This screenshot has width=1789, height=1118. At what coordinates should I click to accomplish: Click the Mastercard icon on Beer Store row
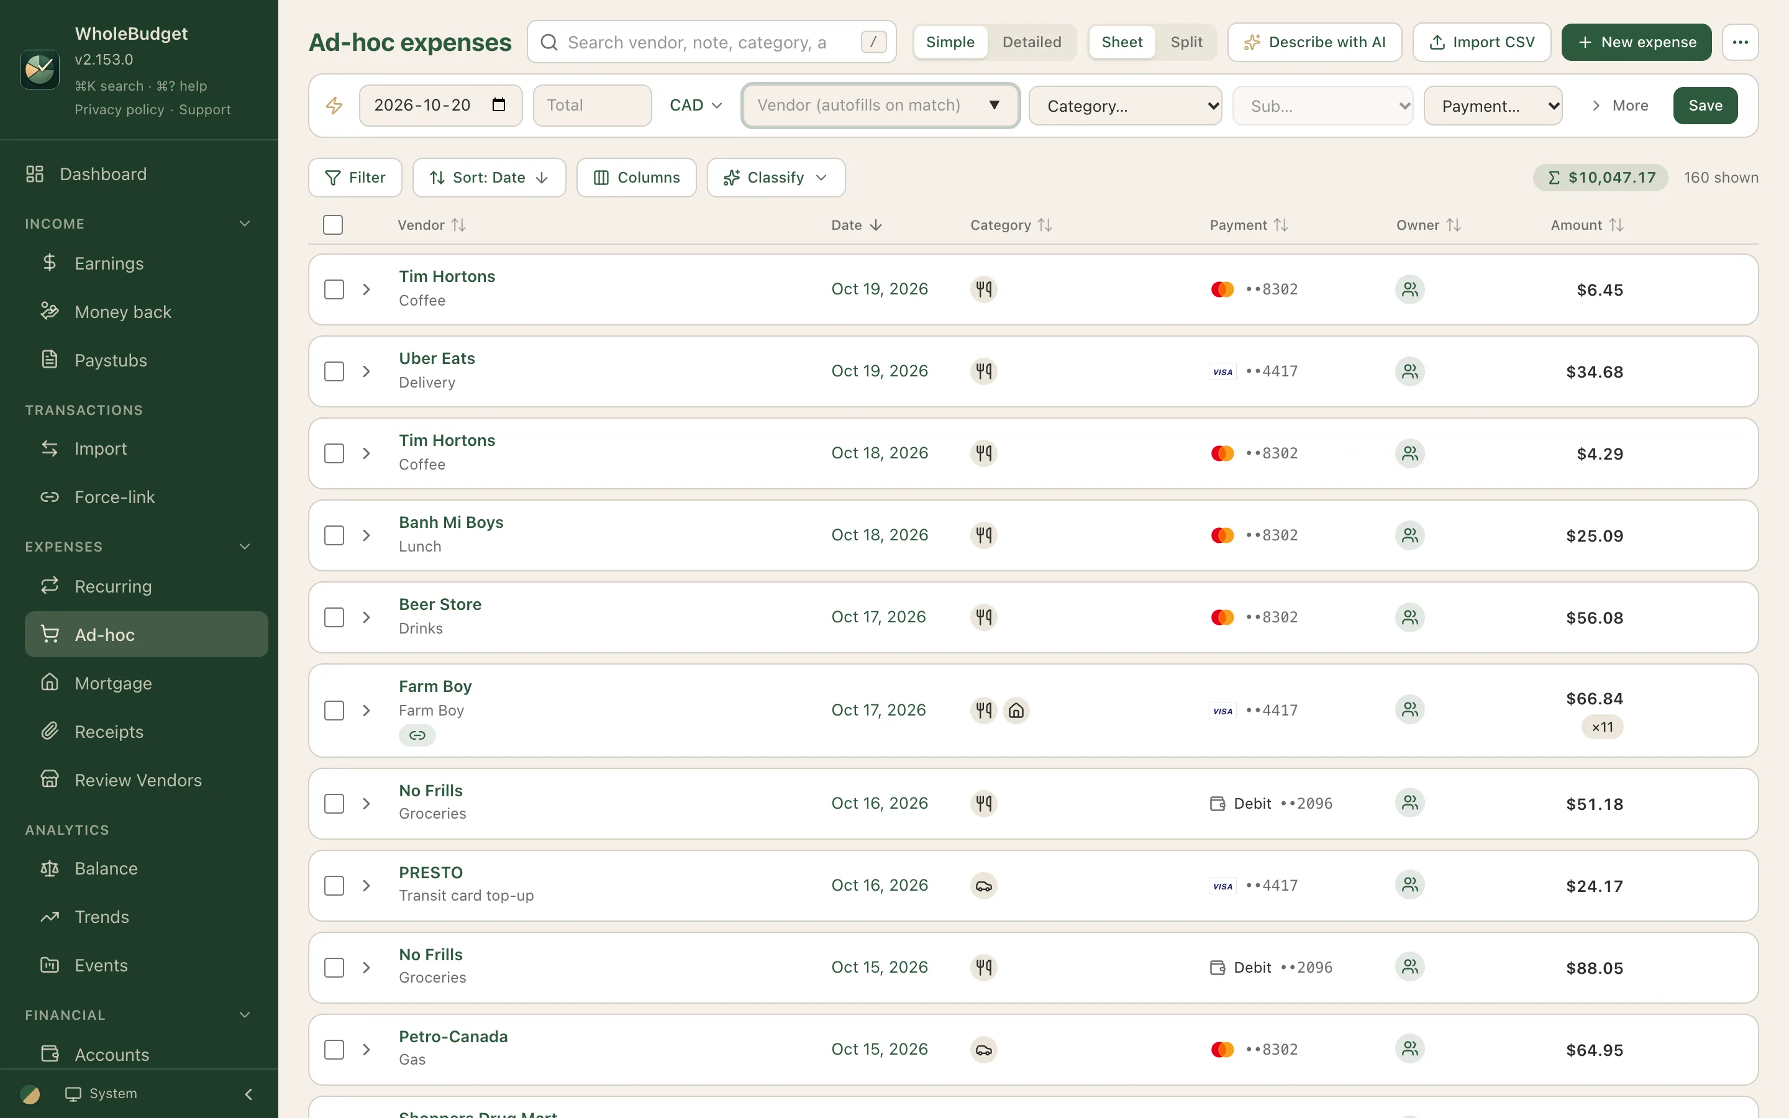coord(1222,617)
